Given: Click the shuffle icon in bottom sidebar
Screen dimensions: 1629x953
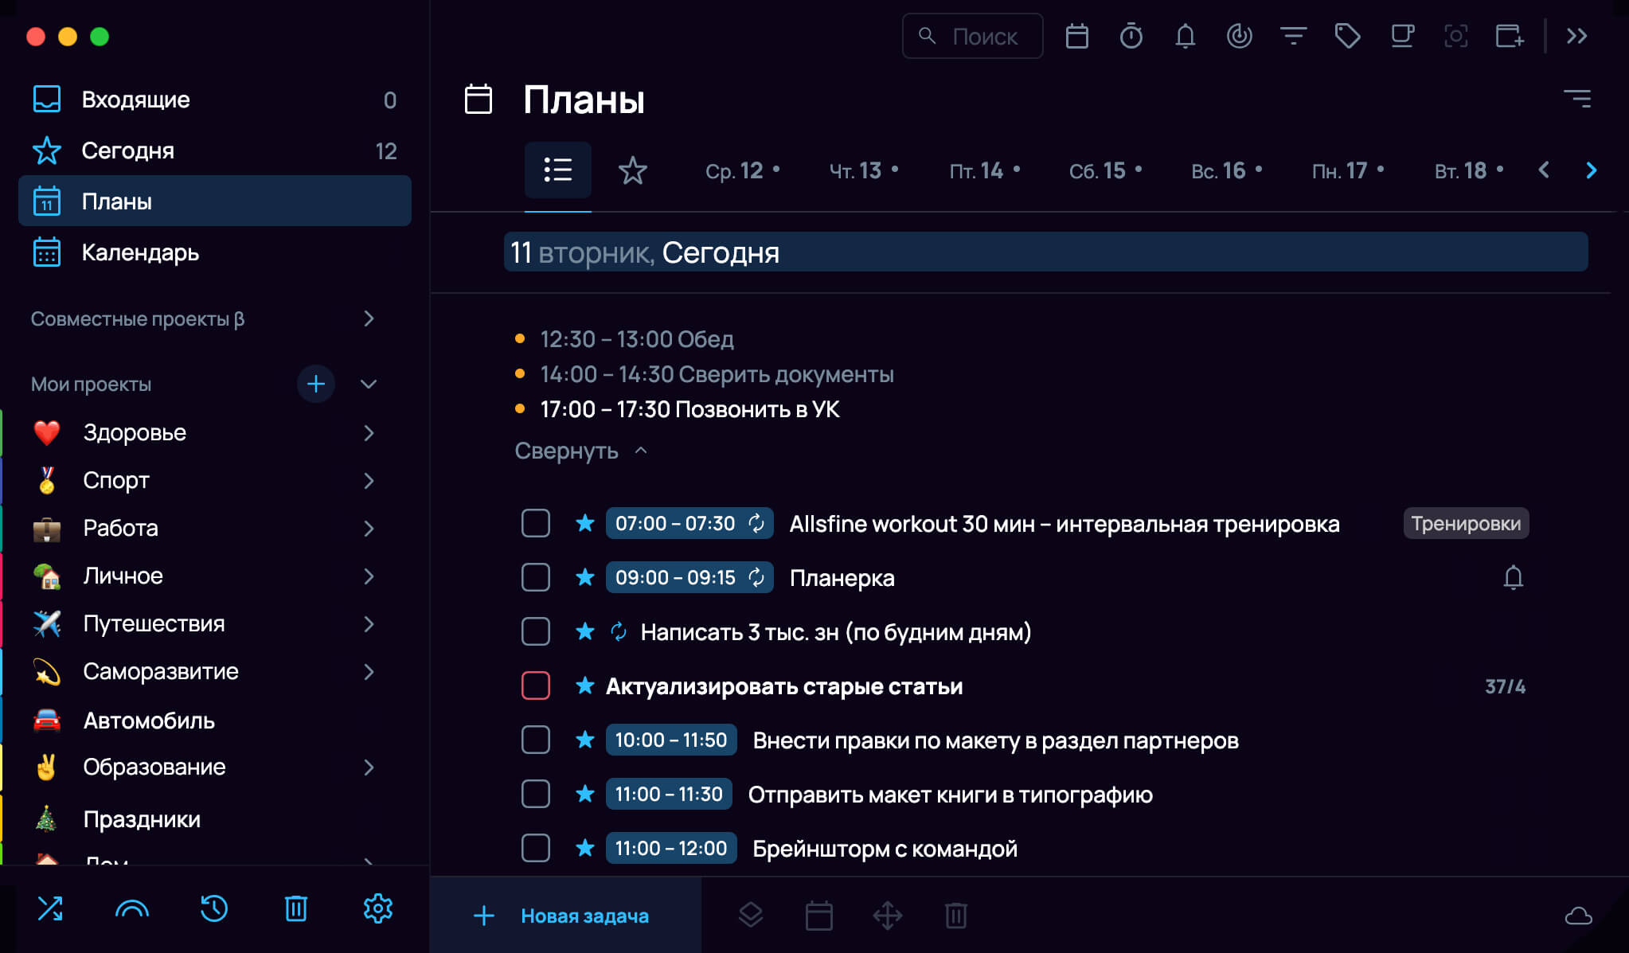Looking at the screenshot, I should pos(50,908).
